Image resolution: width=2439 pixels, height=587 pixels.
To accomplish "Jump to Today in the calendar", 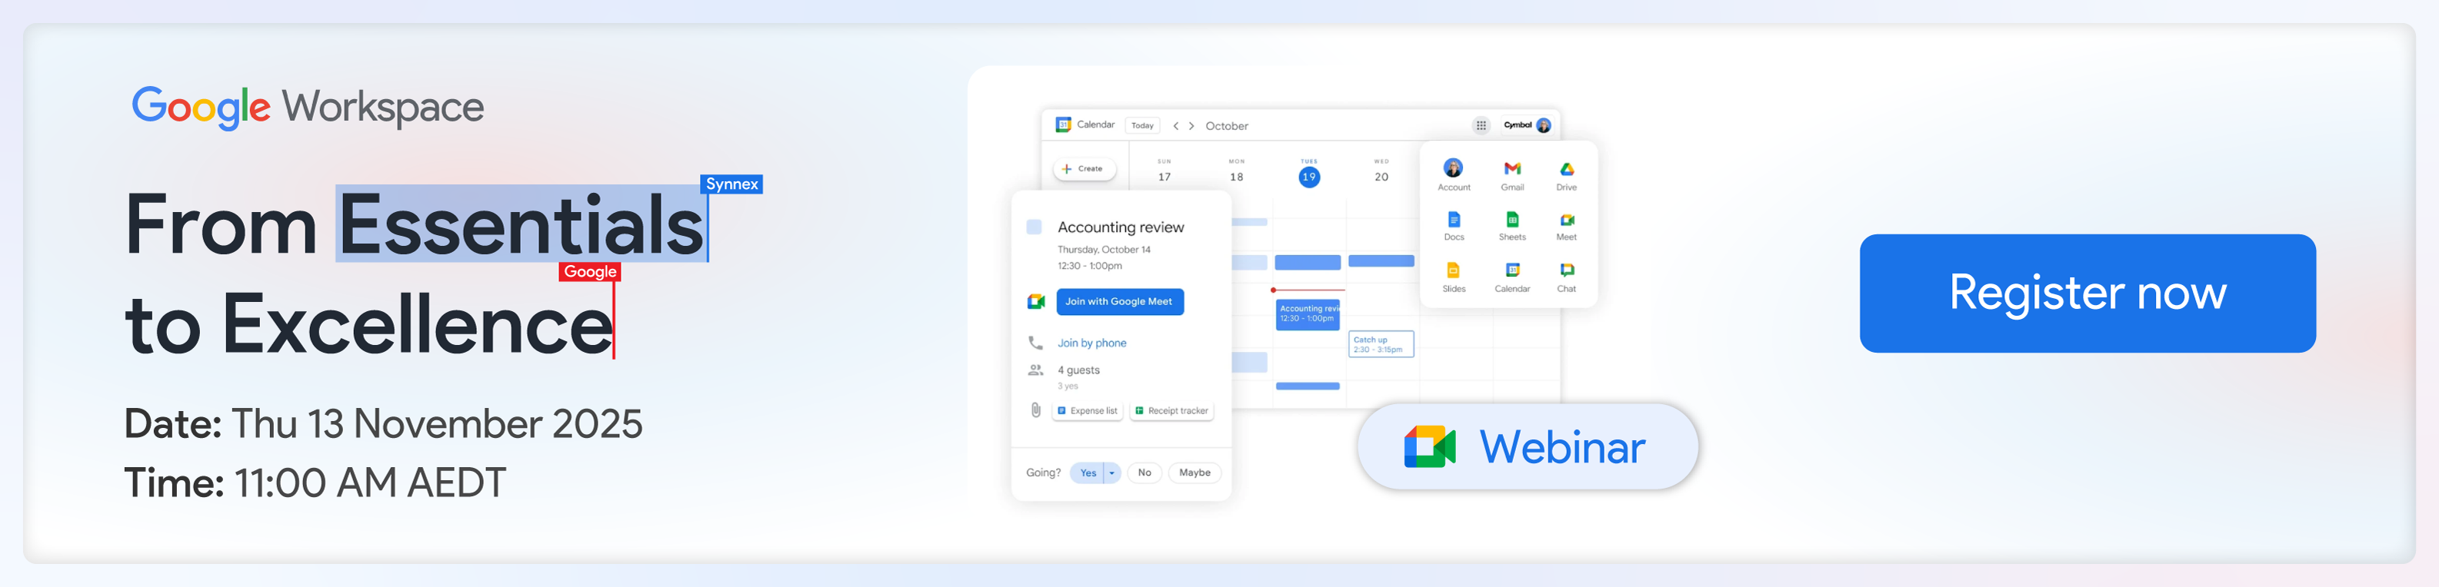I will tap(1142, 126).
